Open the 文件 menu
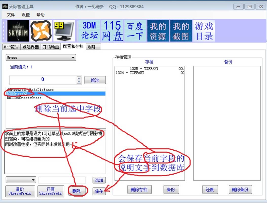This screenshot has height=203, width=267. coord(11,15)
